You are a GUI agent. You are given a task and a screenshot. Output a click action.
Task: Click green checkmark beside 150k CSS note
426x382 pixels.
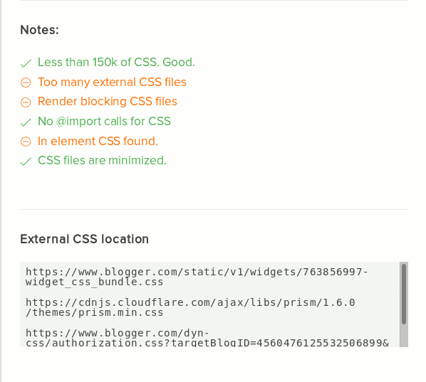(26, 63)
